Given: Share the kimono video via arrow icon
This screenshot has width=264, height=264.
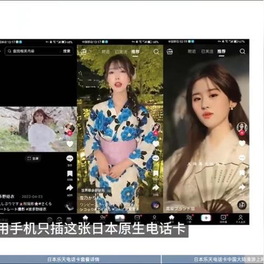Looking at the screenshot, I should 156,188.
